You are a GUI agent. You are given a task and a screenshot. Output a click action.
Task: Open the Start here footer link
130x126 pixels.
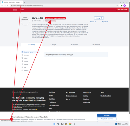click(x=52, y=99)
